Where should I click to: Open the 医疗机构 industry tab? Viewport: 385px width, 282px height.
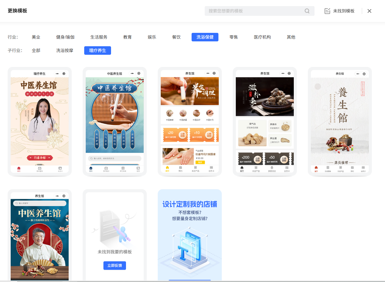click(262, 37)
